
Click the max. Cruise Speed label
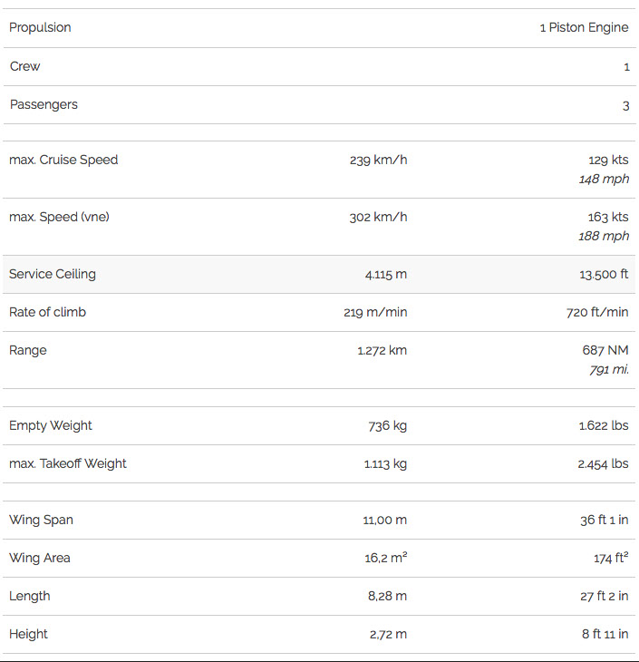(63, 160)
